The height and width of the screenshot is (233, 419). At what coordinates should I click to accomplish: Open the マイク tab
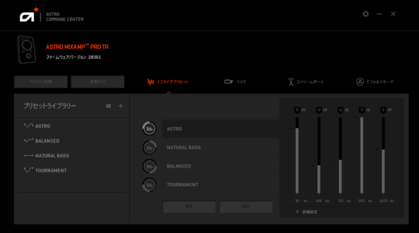pos(235,82)
